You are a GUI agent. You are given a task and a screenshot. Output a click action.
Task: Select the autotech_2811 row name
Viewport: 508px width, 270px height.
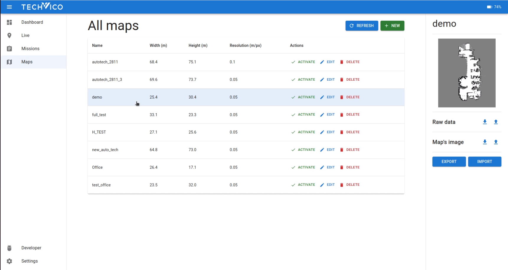tap(105, 62)
